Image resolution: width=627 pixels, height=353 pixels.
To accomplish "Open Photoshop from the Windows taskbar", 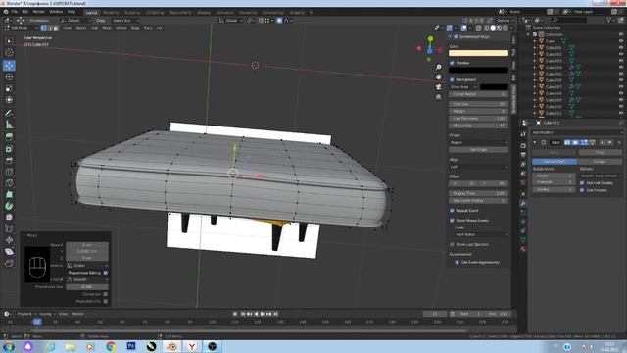I will [131, 346].
